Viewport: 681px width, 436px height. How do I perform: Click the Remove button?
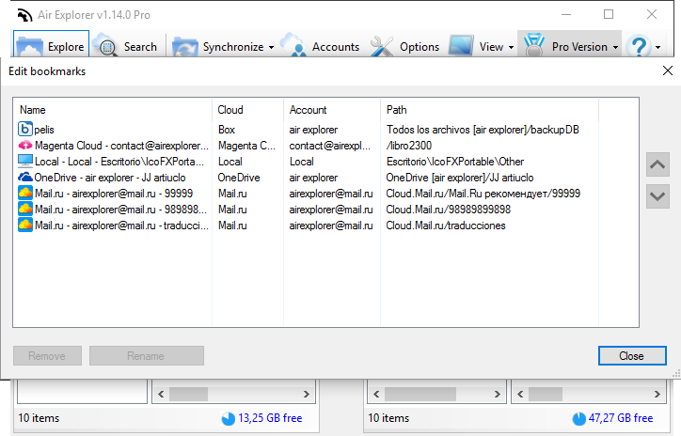pos(47,356)
